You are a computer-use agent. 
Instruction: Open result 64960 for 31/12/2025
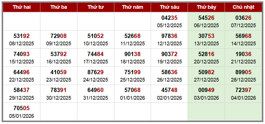coord(96,91)
